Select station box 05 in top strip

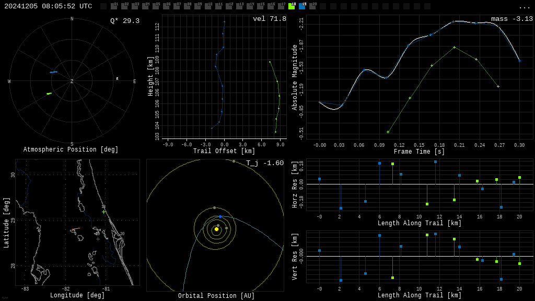[156, 6]
